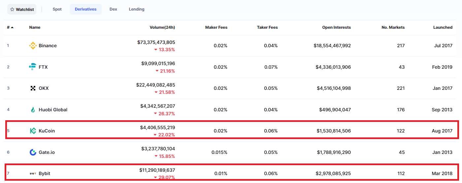Click Gate.io open interest $1,788,916,290
Image resolution: width=462 pixels, height=183 pixels.
(333, 152)
